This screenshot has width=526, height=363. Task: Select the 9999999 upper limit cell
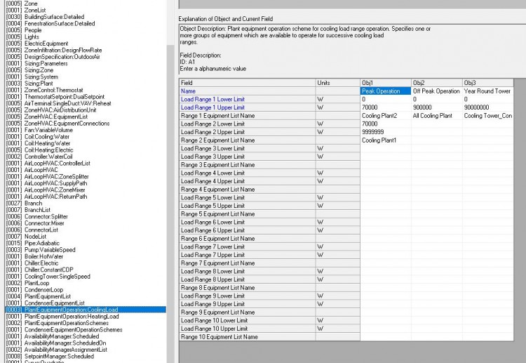click(x=384, y=132)
